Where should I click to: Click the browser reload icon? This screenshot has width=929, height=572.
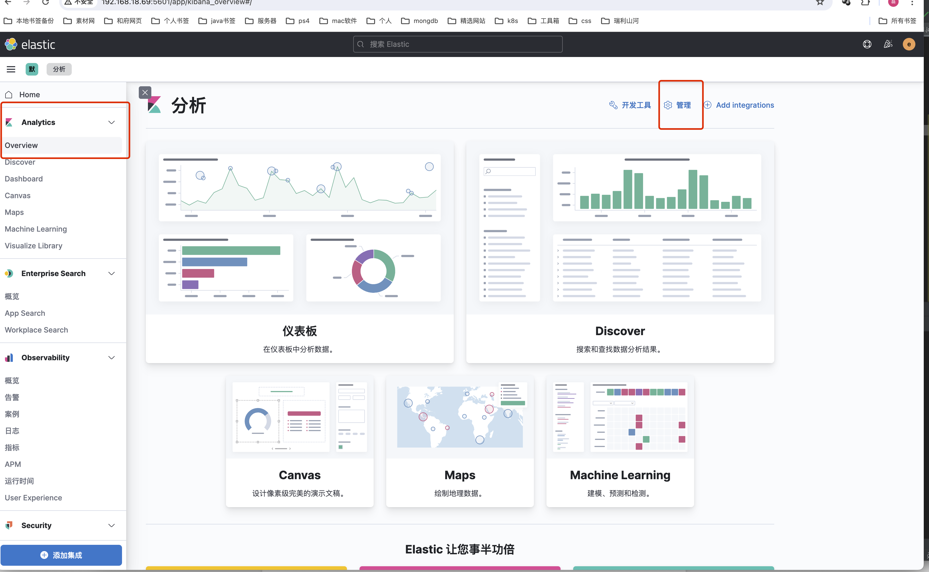click(x=46, y=2)
